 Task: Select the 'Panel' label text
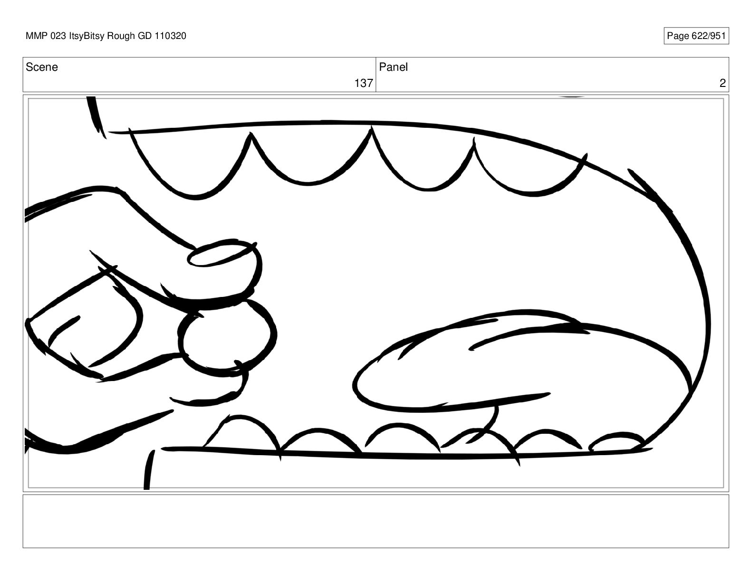pyautogui.click(x=393, y=67)
